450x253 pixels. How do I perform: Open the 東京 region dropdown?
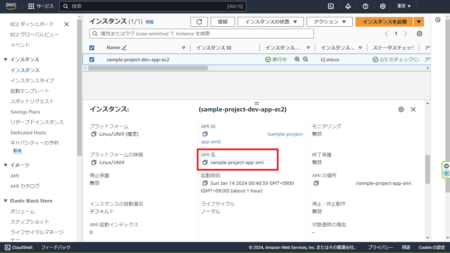tap(404, 6)
